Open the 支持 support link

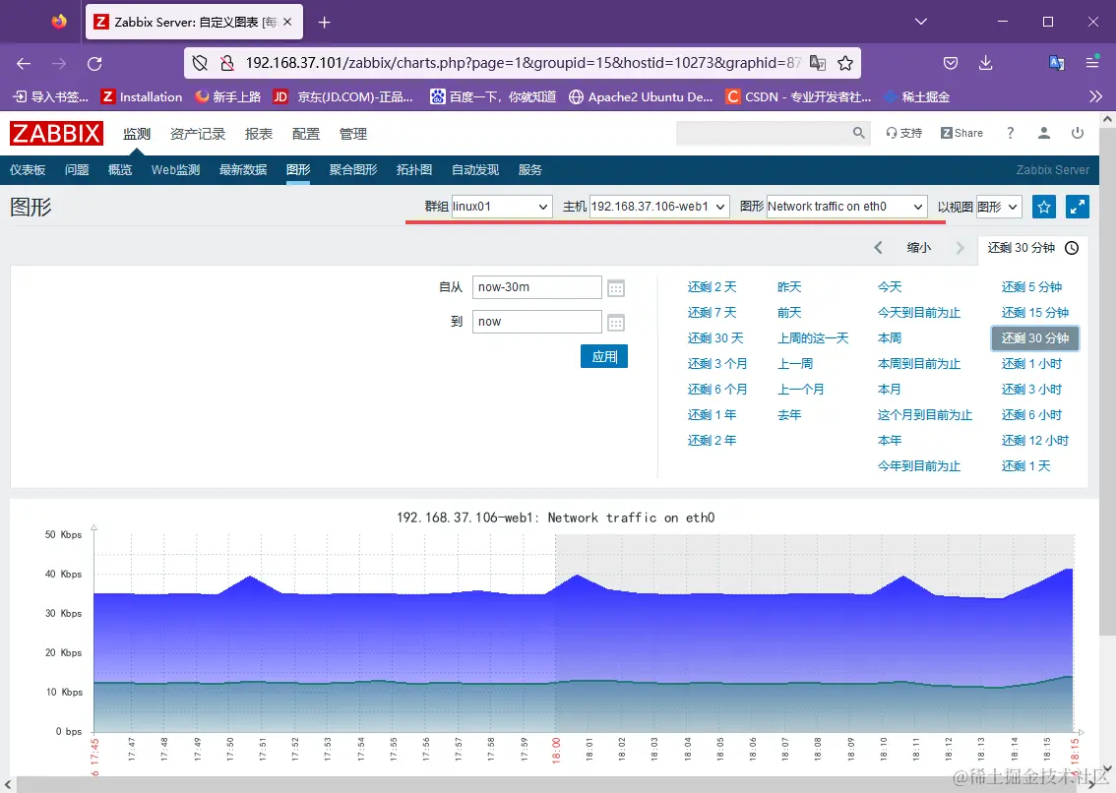point(903,133)
